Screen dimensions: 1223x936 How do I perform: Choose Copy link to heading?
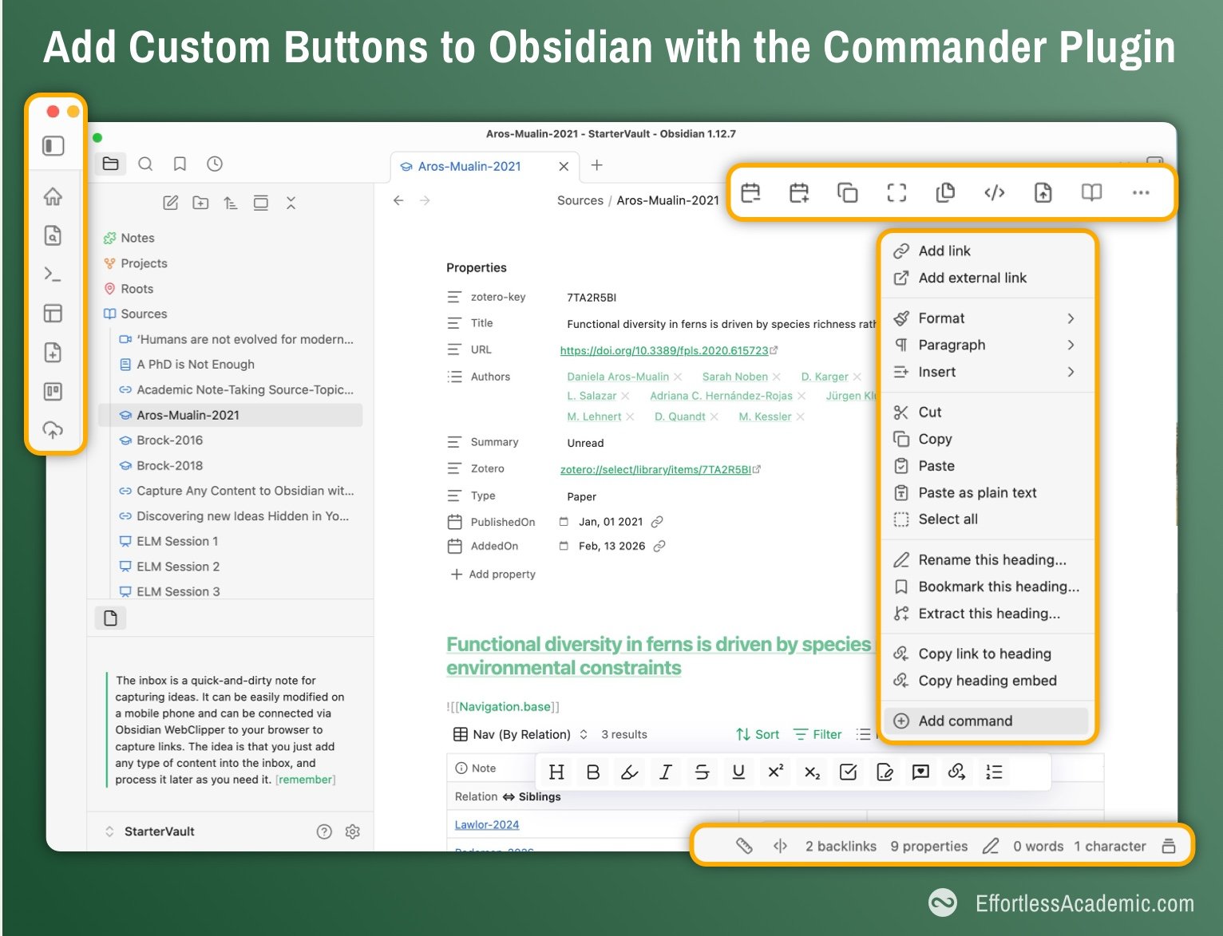click(x=987, y=654)
